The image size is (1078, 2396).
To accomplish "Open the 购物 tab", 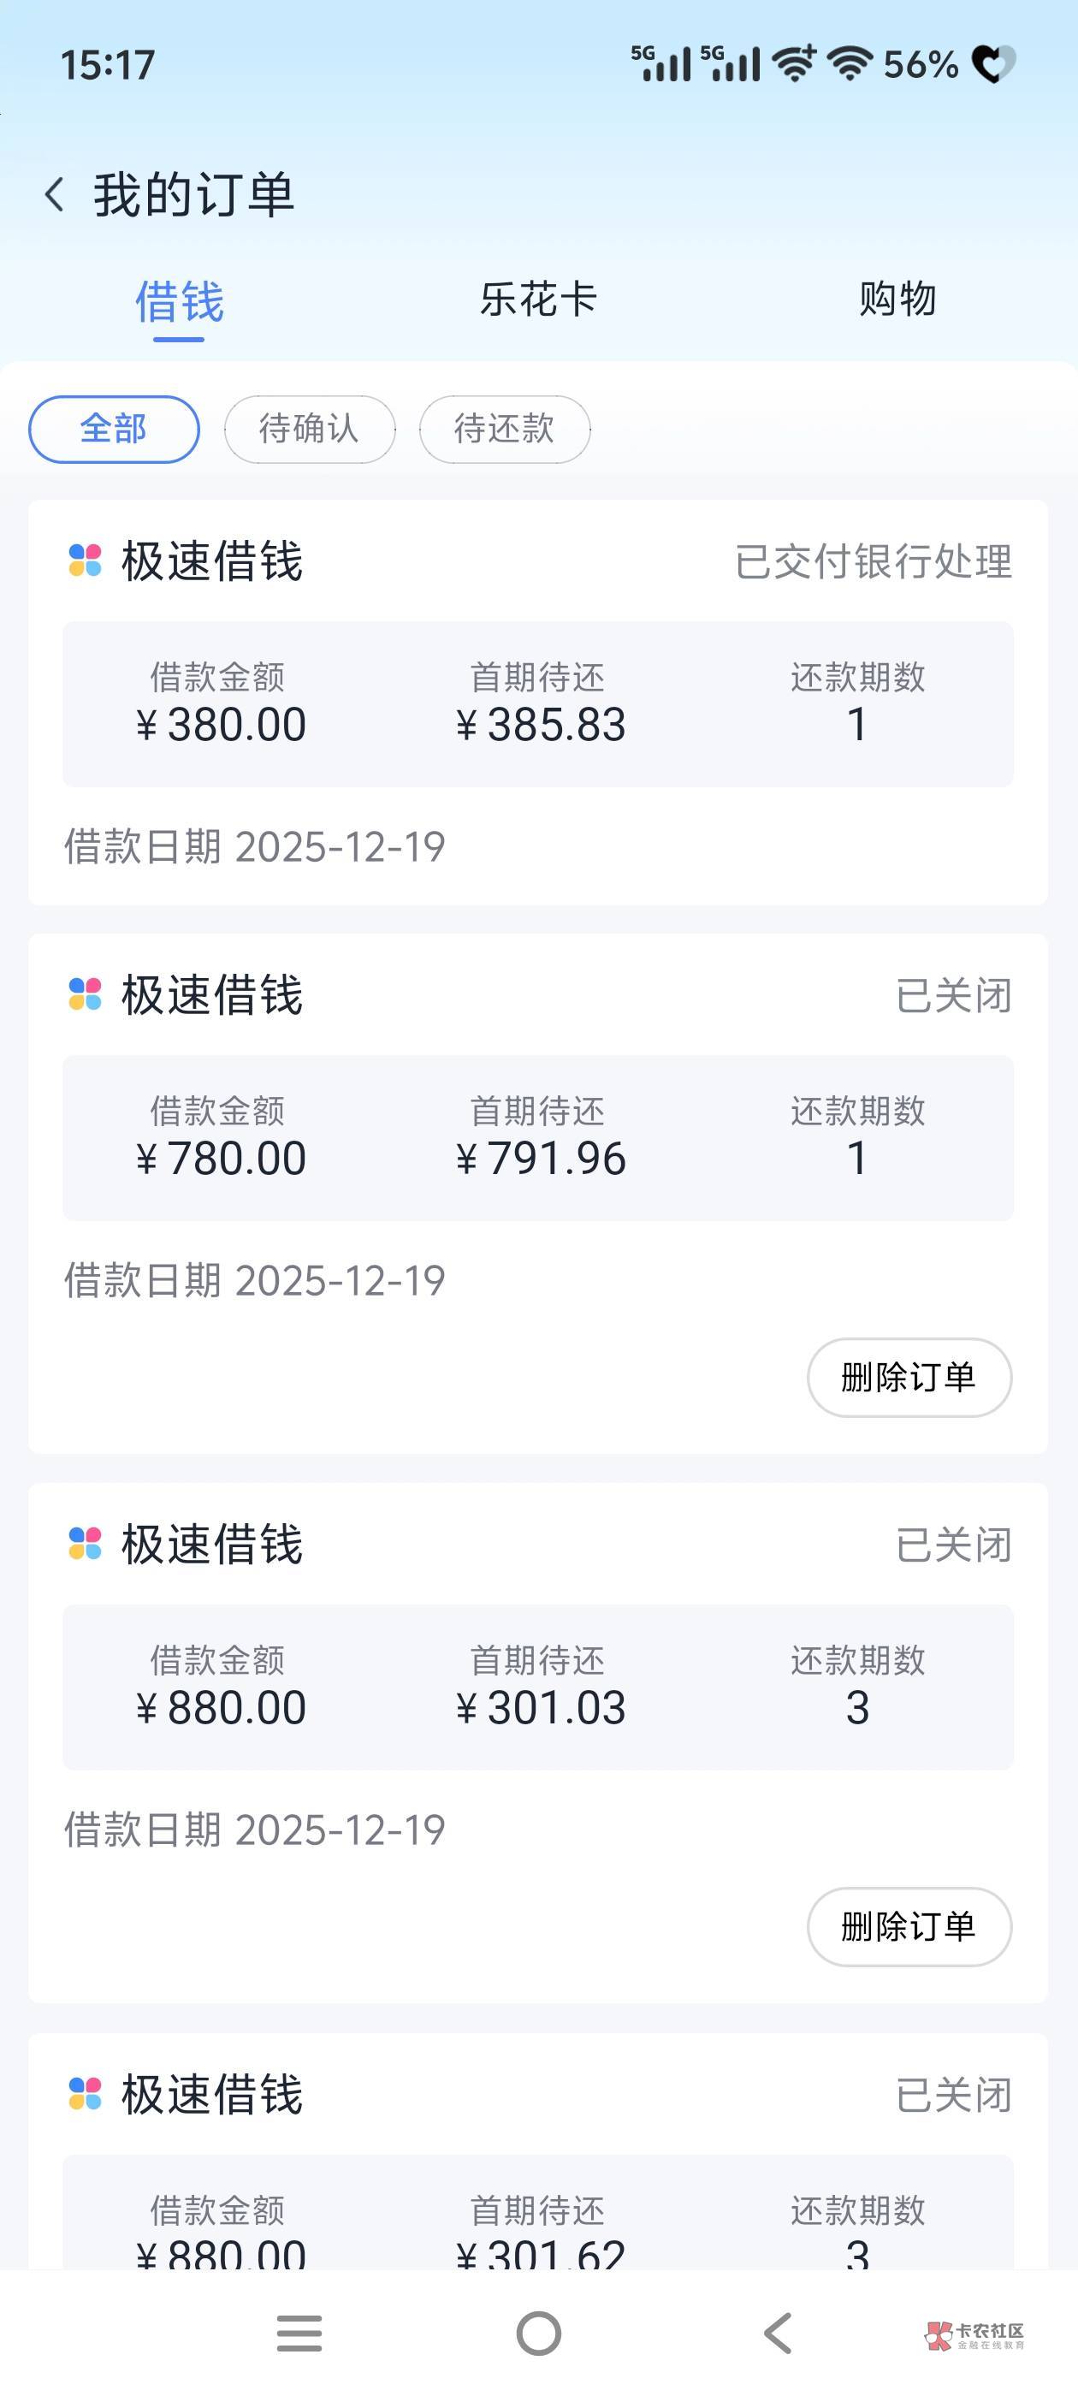I will click(897, 299).
